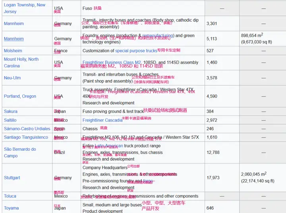The width and height of the screenshot is (286, 213).
Task: Open the Sámano-Castro Urdiales link
Action: coord(27,129)
